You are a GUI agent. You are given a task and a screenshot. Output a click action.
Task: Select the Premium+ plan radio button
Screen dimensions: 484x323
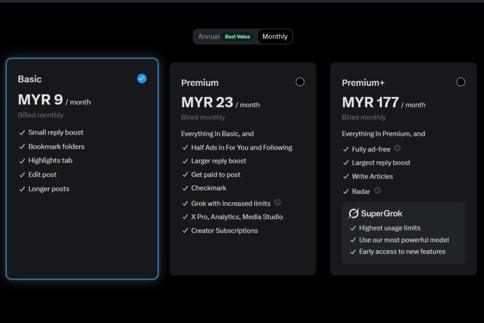tap(460, 82)
